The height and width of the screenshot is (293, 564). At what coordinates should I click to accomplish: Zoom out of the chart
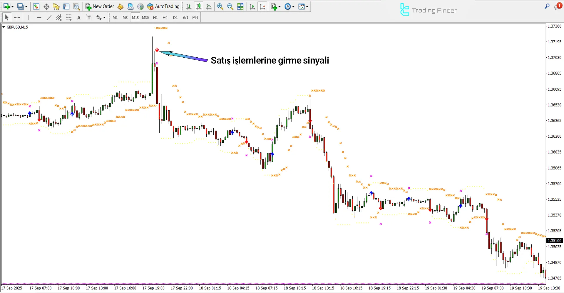point(230,6)
